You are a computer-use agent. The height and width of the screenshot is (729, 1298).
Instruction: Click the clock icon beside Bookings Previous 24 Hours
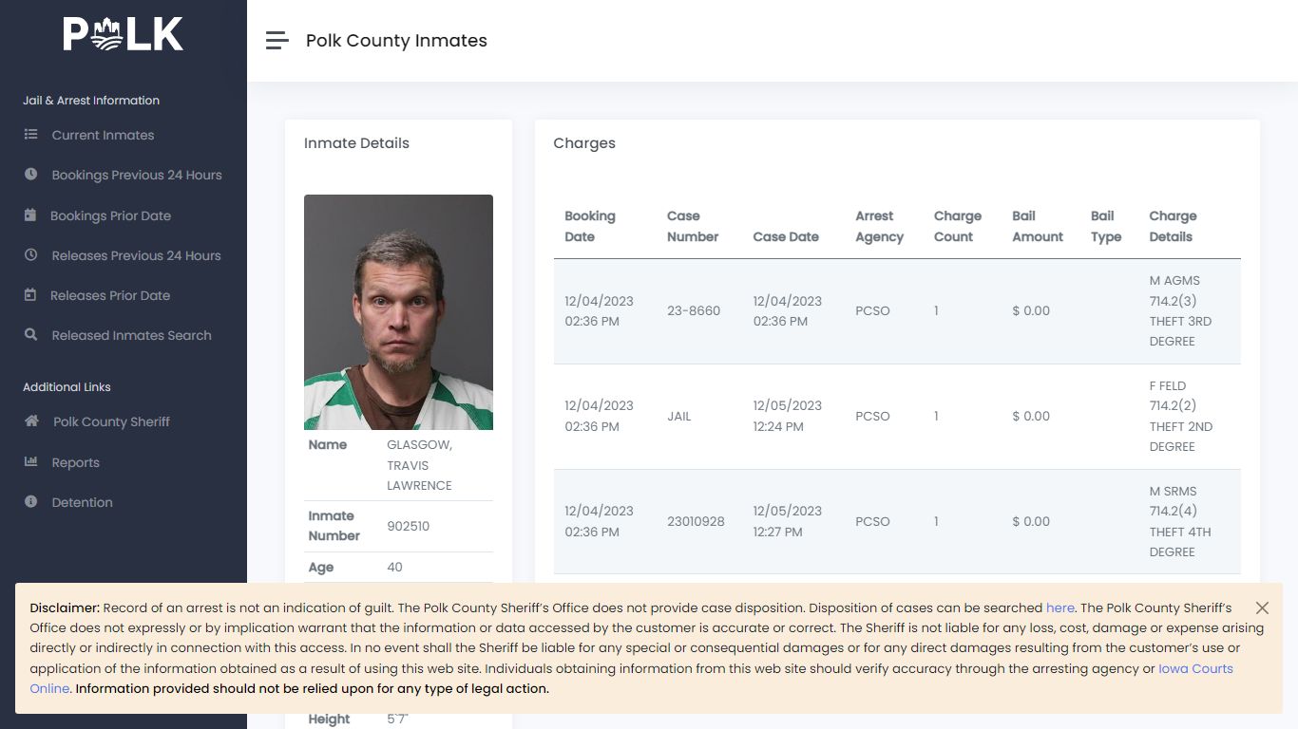31,175
